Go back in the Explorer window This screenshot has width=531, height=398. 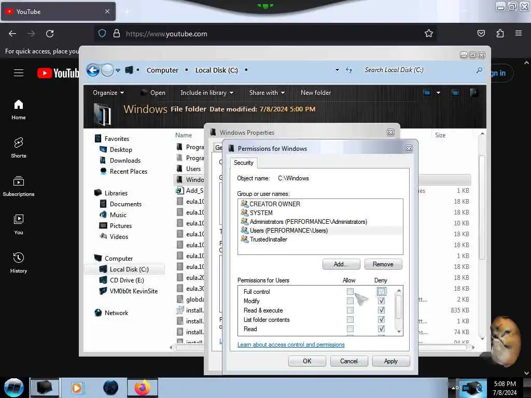pyautogui.click(x=93, y=70)
